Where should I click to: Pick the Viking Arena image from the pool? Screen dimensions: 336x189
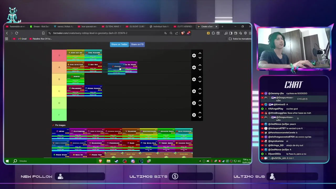(166, 146)
